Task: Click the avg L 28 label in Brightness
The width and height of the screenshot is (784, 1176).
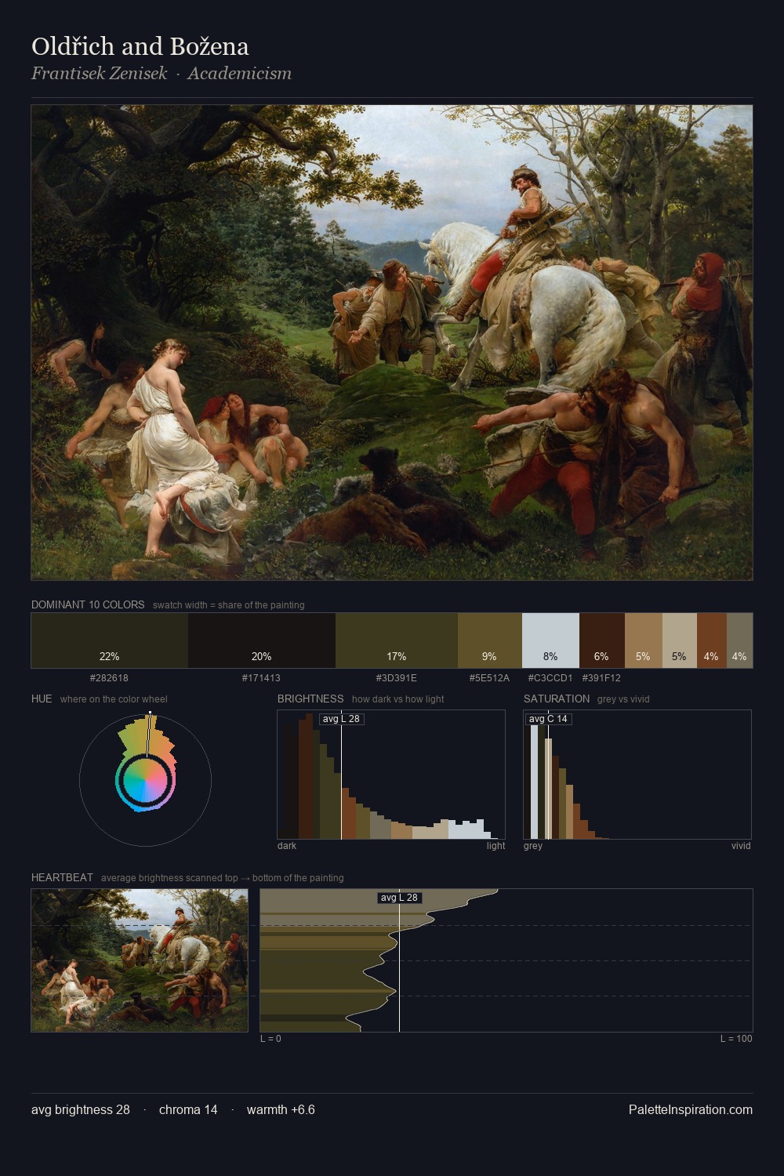Action: pos(341,719)
